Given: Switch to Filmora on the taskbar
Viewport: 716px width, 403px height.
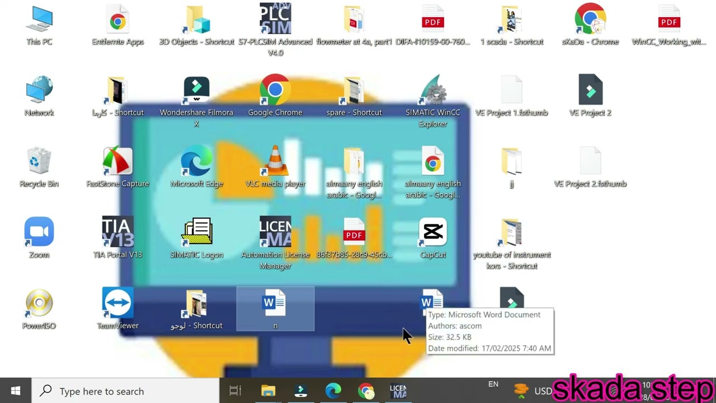Looking at the screenshot, I should tap(301, 391).
